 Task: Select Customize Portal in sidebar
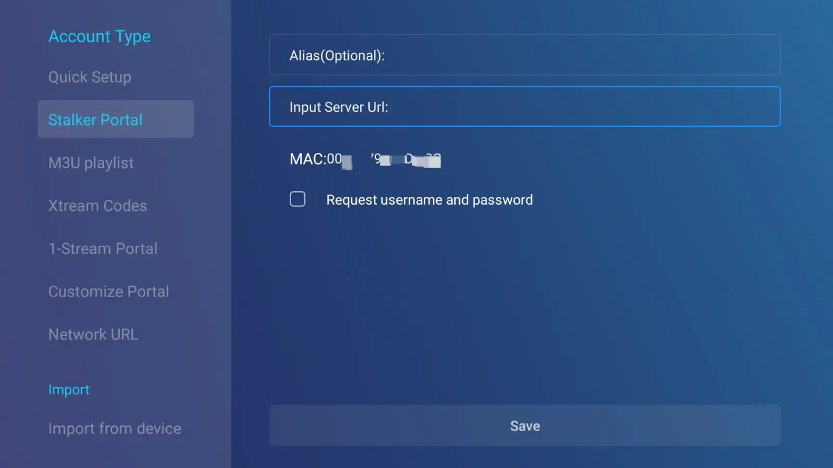pyautogui.click(x=108, y=292)
